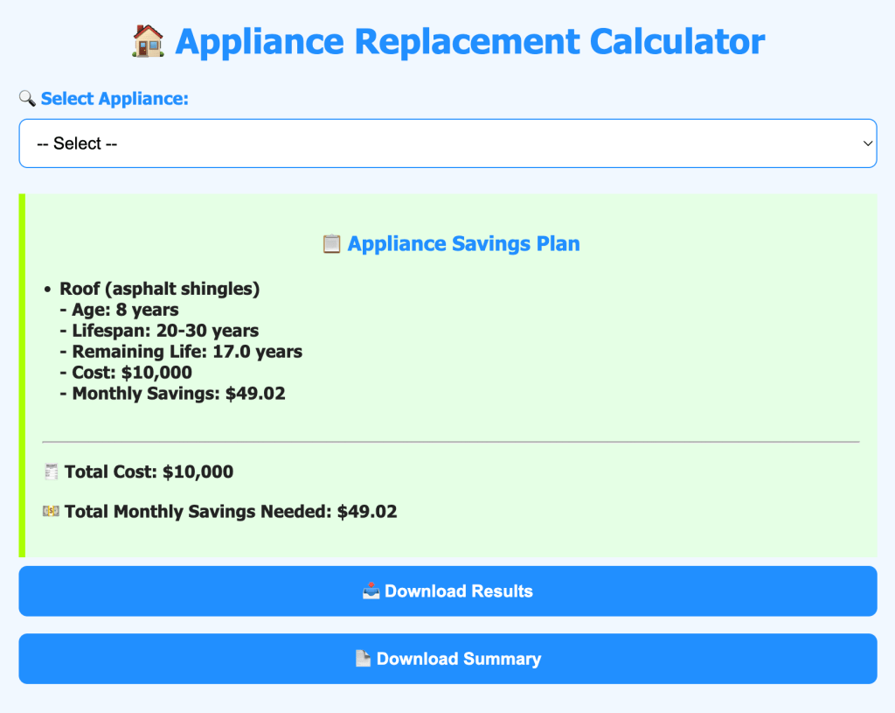Click the inbox tray icon on Download Results
The image size is (895, 713).
(x=371, y=591)
